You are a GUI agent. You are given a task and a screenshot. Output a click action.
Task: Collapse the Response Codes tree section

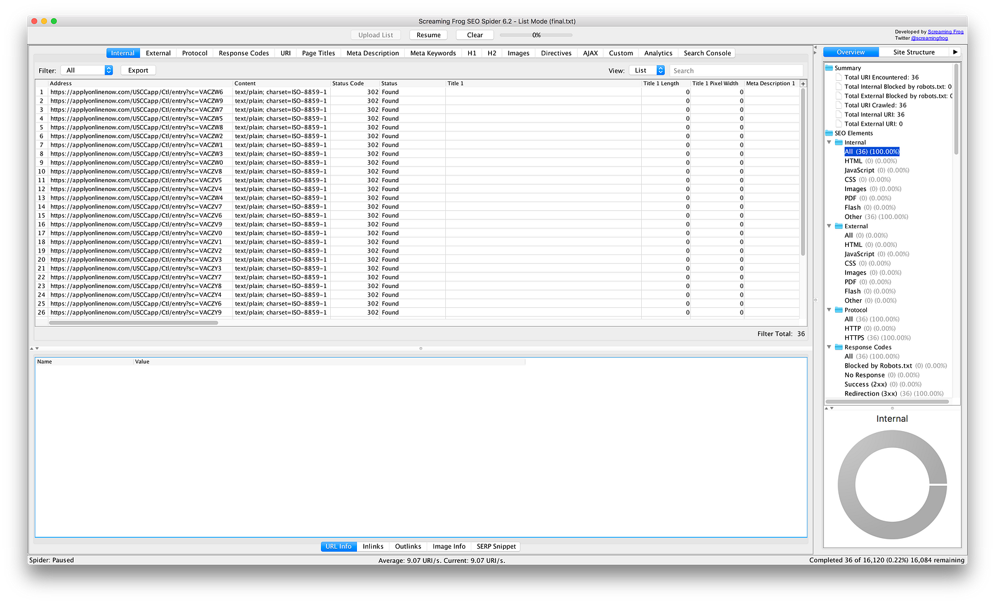pyautogui.click(x=829, y=347)
